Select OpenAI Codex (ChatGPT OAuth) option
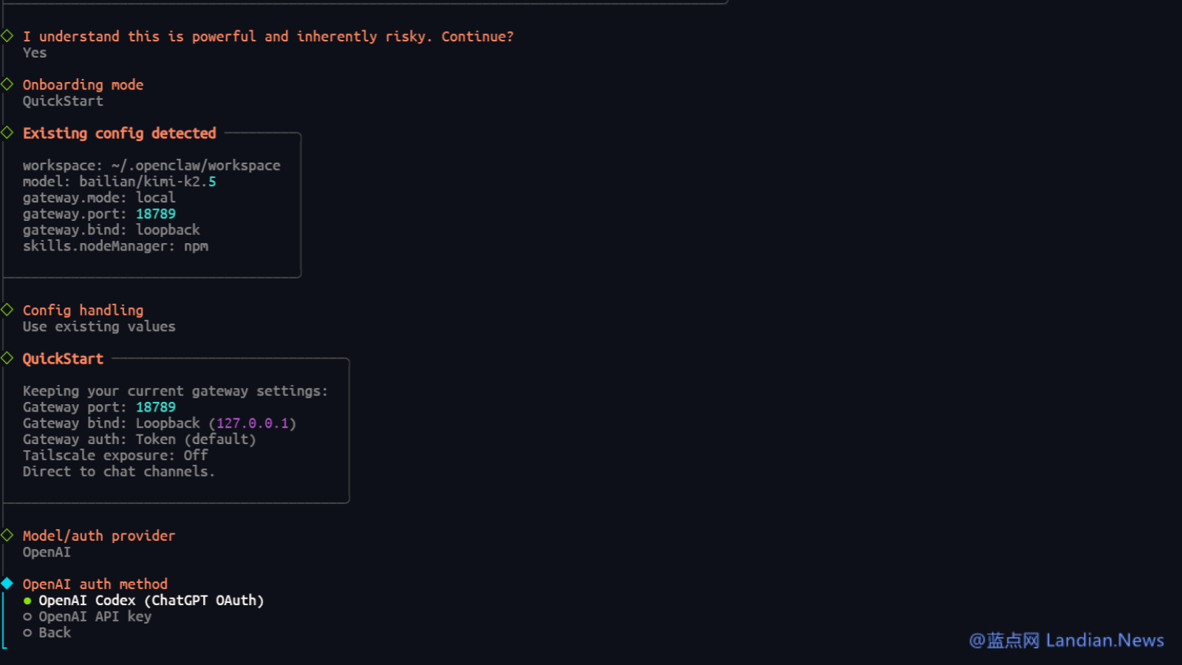The image size is (1182, 665). click(151, 600)
